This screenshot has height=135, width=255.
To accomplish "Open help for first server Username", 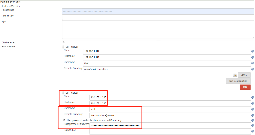I will click(x=252, y=63).
